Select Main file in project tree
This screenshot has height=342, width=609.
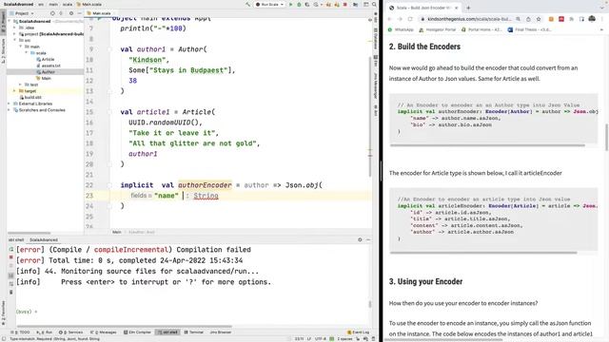(44, 78)
